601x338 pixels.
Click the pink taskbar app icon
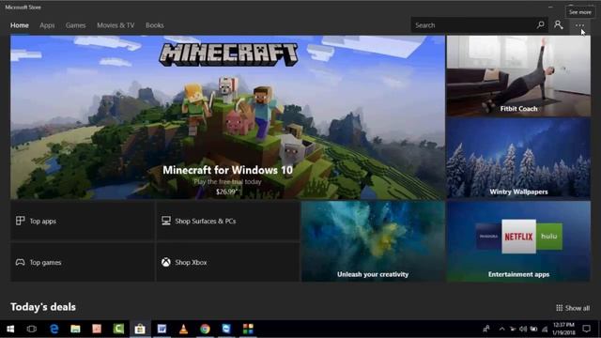[97, 329]
